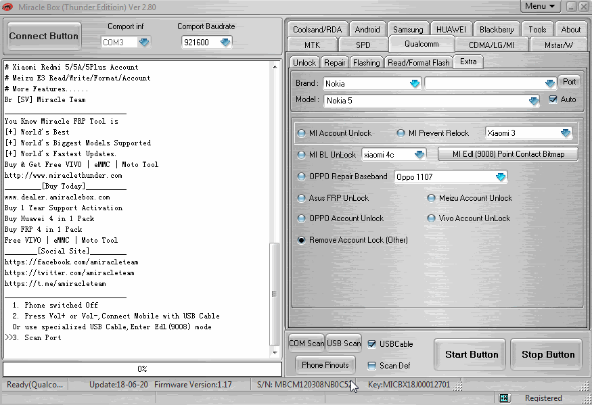Viewport: 592px width, 405px height.
Task: Open the About tab
Action: [571, 30]
